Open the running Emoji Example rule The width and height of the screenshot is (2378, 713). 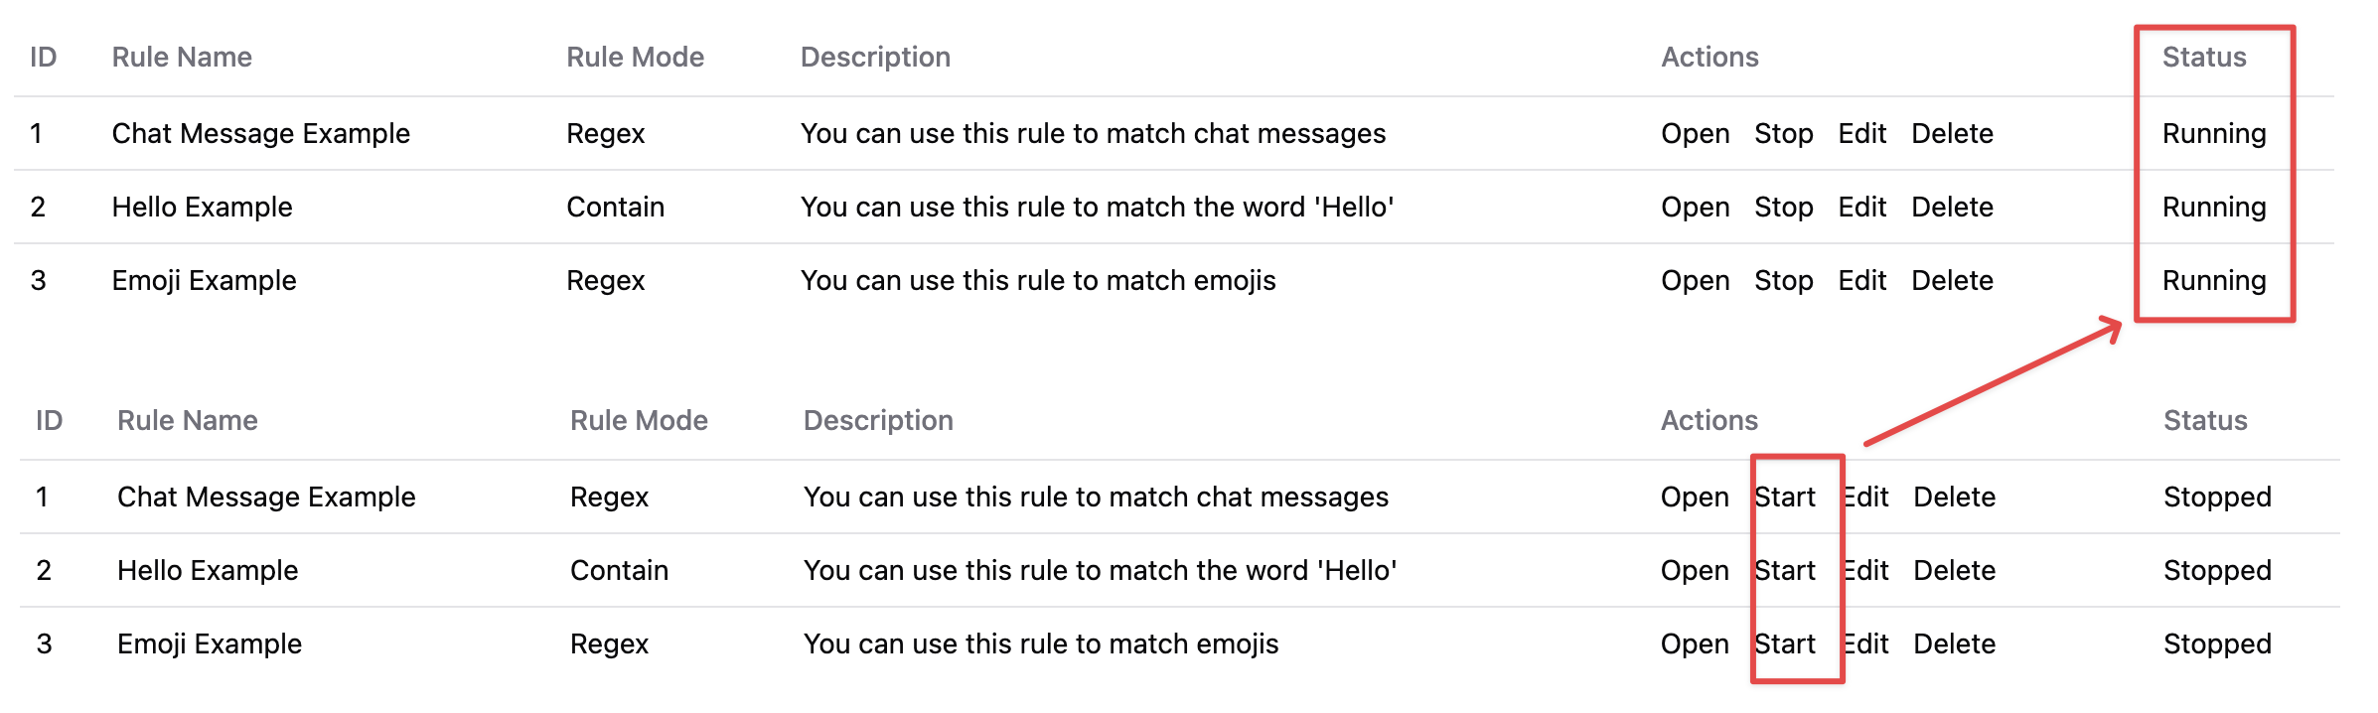point(1695,281)
